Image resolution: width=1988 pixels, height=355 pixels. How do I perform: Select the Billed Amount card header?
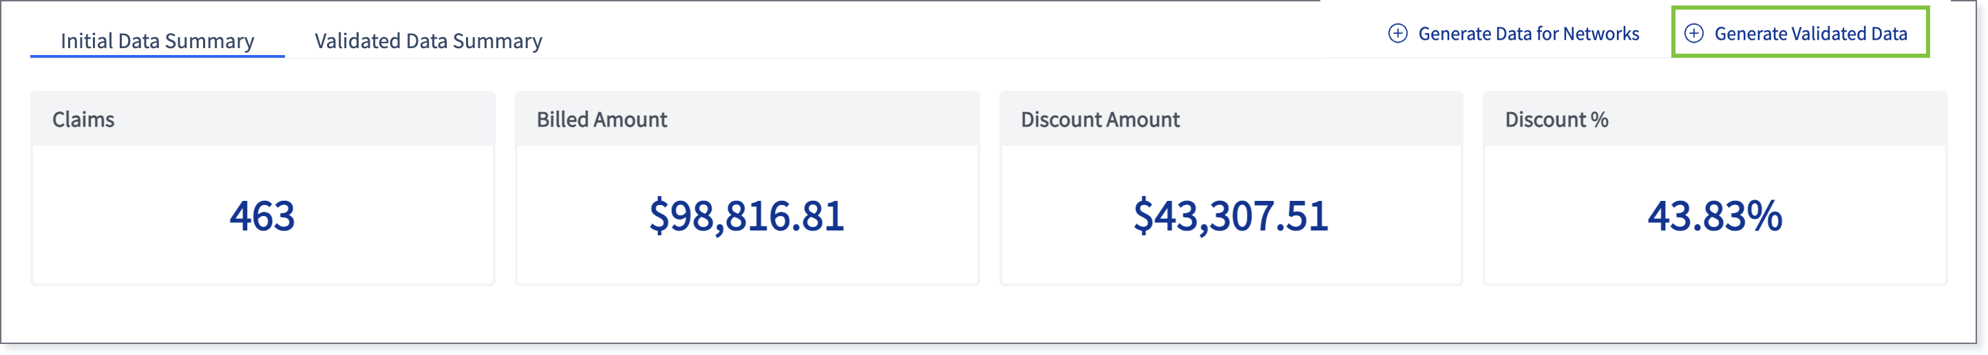point(747,120)
